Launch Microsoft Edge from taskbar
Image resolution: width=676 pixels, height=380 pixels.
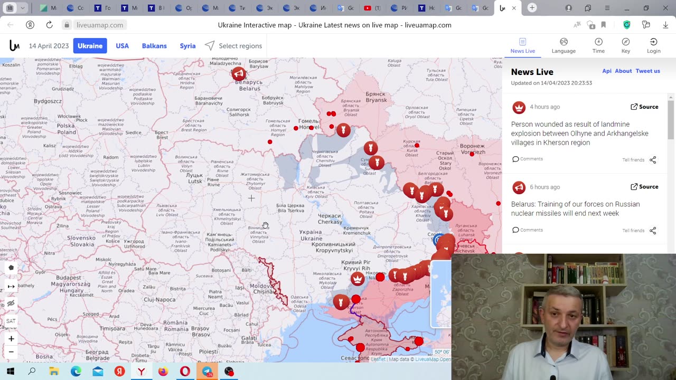[x=76, y=372]
